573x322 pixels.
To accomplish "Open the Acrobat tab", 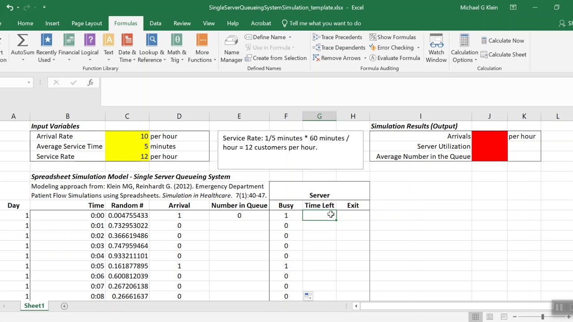I will 261,23.
